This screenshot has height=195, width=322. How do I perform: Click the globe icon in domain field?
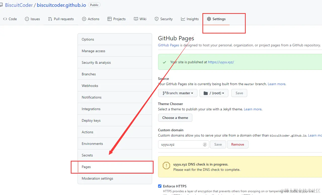pyautogui.click(x=205, y=144)
